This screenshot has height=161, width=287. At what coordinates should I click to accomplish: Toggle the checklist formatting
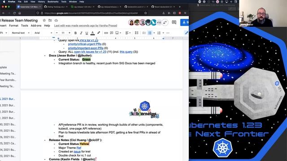point(144,33)
